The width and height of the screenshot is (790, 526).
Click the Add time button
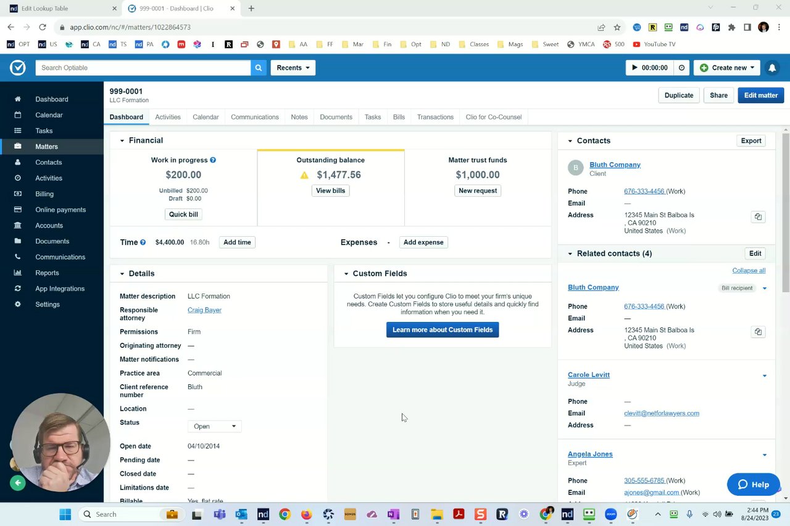click(x=237, y=242)
